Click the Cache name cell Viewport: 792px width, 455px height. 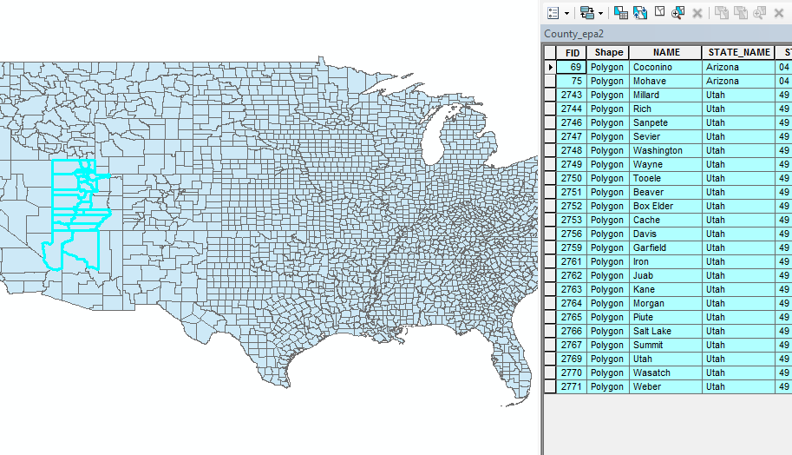click(x=665, y=220)
